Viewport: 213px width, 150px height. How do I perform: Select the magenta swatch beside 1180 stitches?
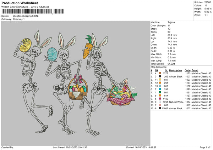(160, 99)
